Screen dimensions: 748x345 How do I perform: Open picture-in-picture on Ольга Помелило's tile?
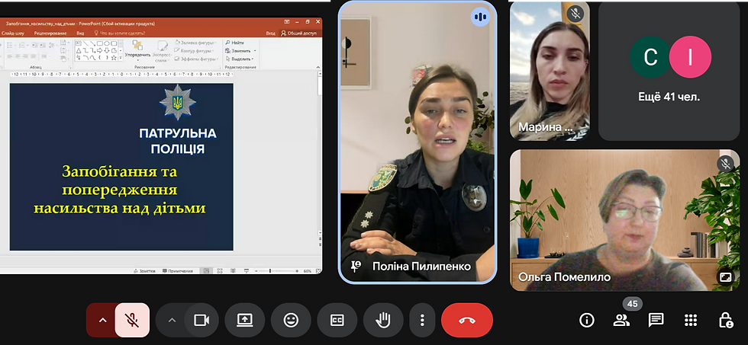tap(726, 277)
